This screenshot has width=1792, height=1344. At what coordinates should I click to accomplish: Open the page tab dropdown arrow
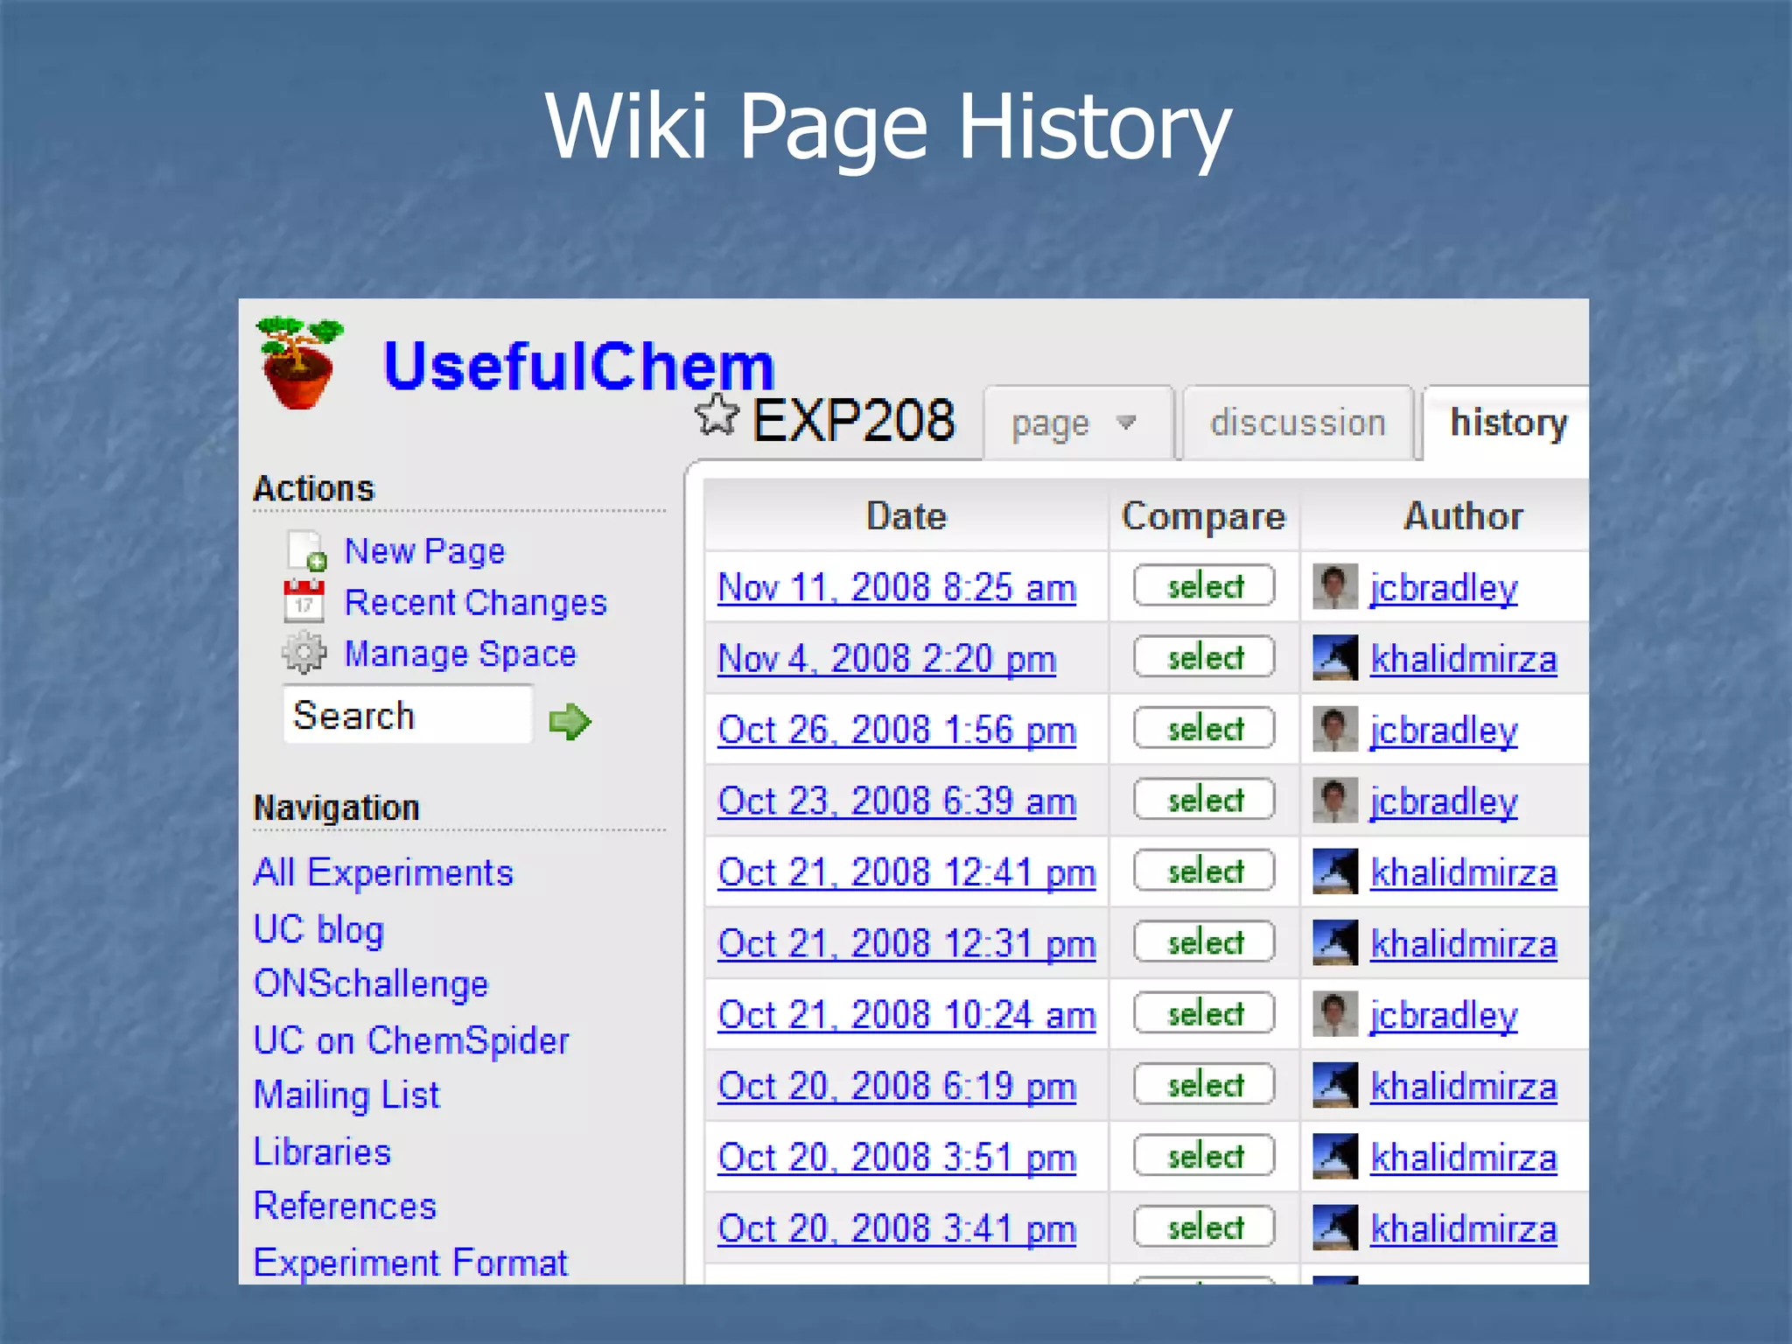[1126, 423]
